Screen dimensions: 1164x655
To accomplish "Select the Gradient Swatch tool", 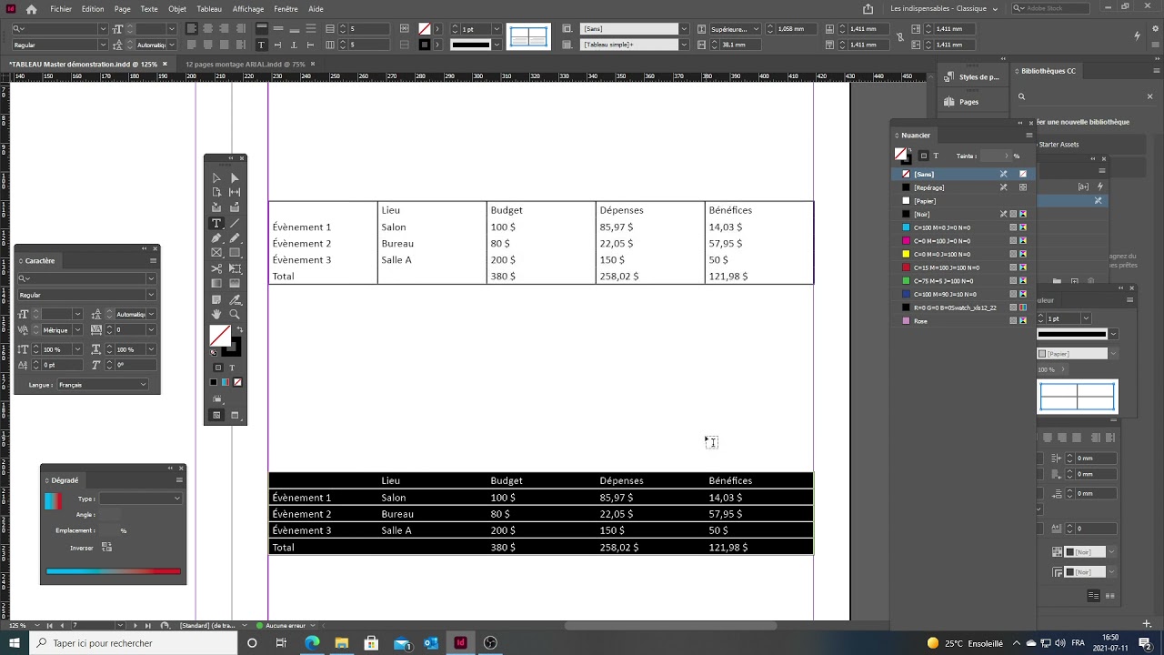I will [x=216, y=284].
